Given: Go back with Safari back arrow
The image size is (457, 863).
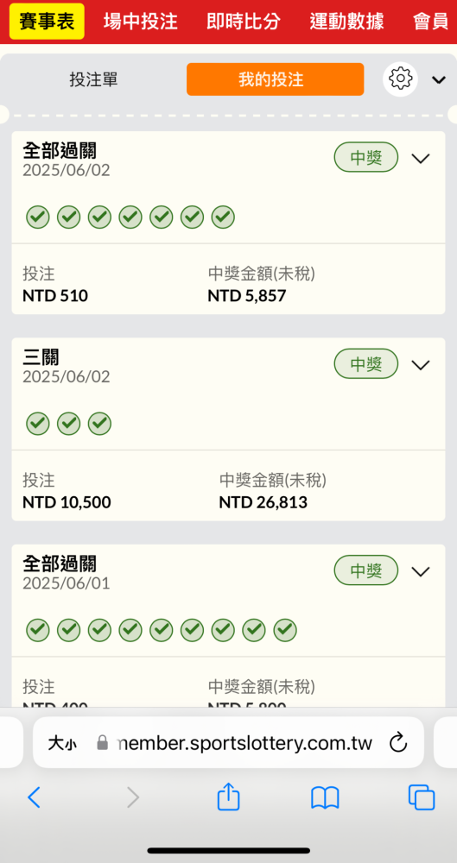Looking at the screenshot, I should tap(35, 797).
